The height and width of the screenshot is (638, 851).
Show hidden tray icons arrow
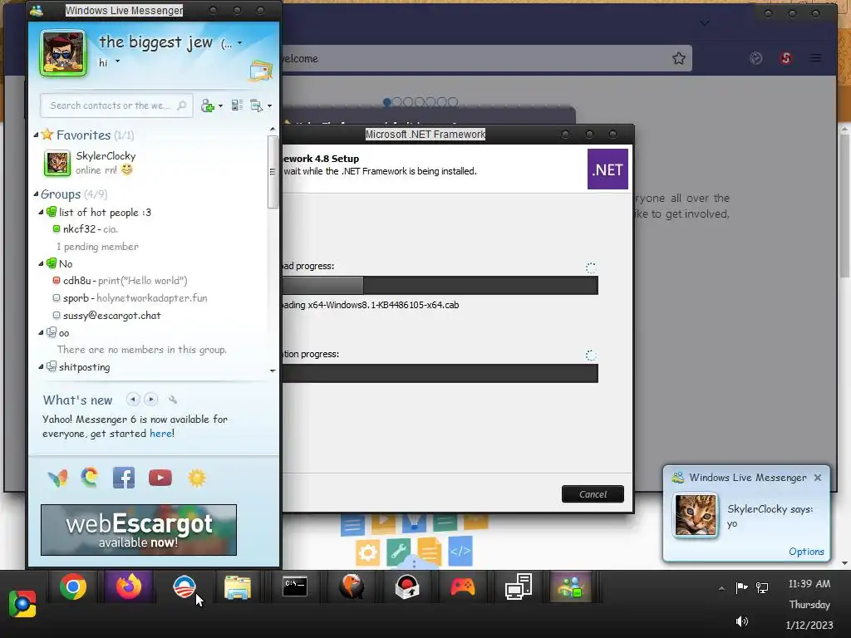(721, 587)
